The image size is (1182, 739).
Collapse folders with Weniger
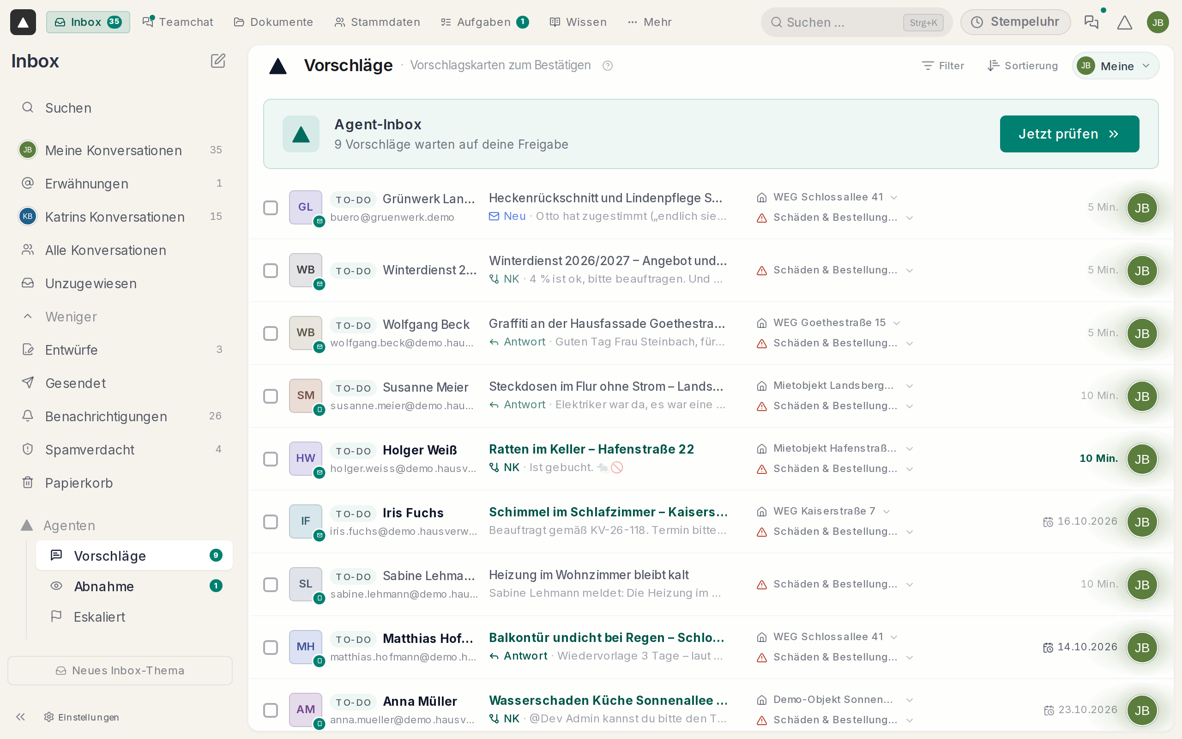coord(121,316)
